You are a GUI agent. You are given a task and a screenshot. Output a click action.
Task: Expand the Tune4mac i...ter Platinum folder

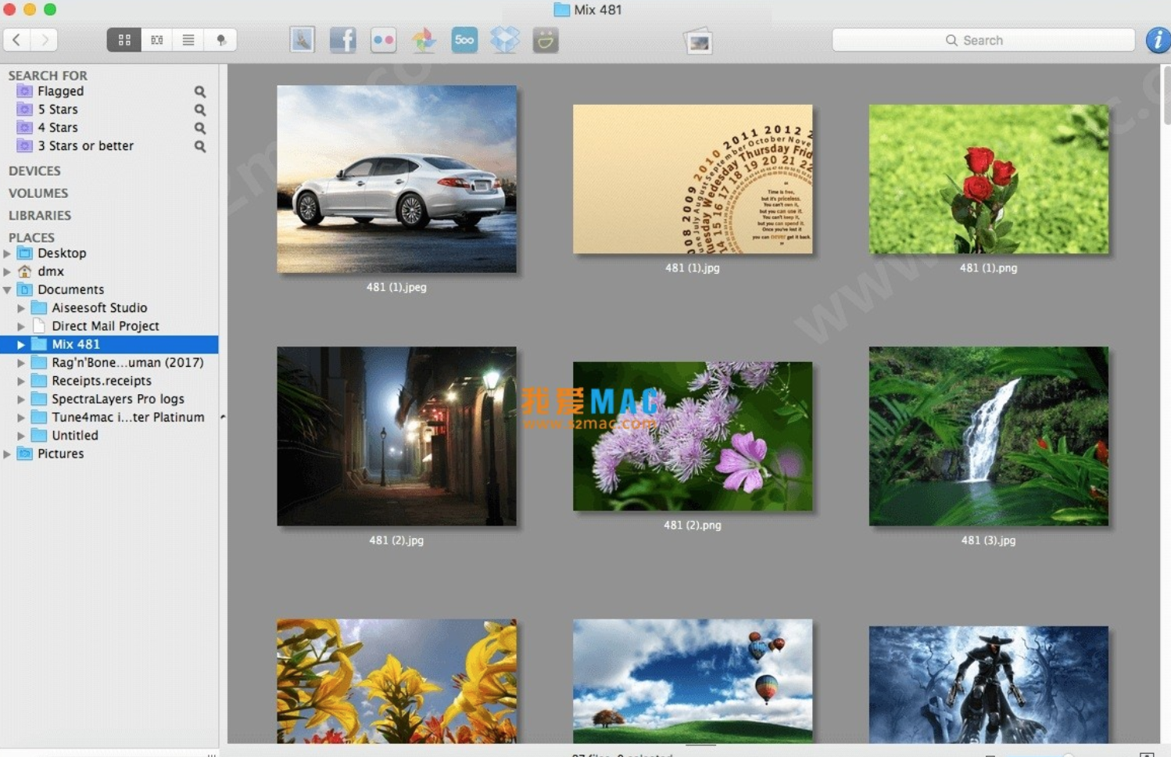click(21, 418)
